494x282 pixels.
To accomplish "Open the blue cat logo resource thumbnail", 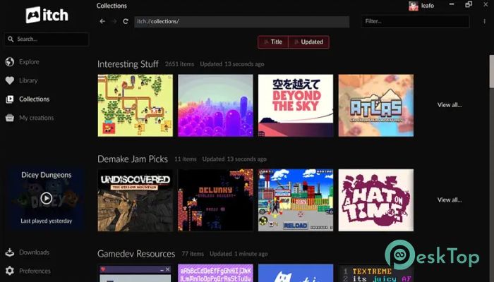I will point(296,273).
